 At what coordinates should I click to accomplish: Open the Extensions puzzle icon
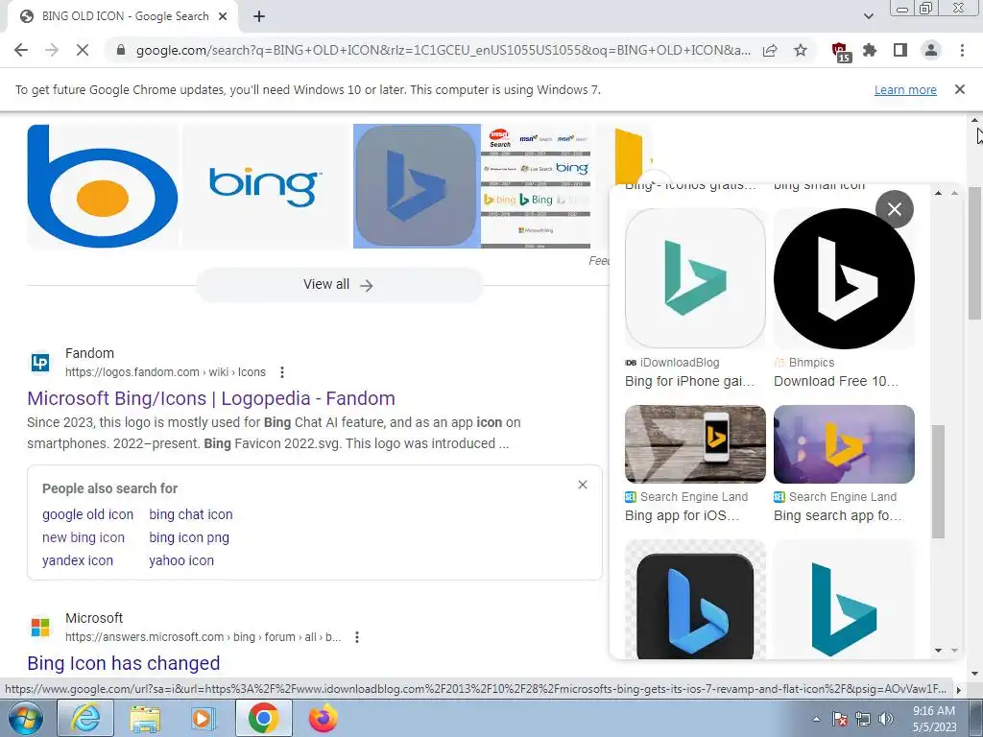870,50
